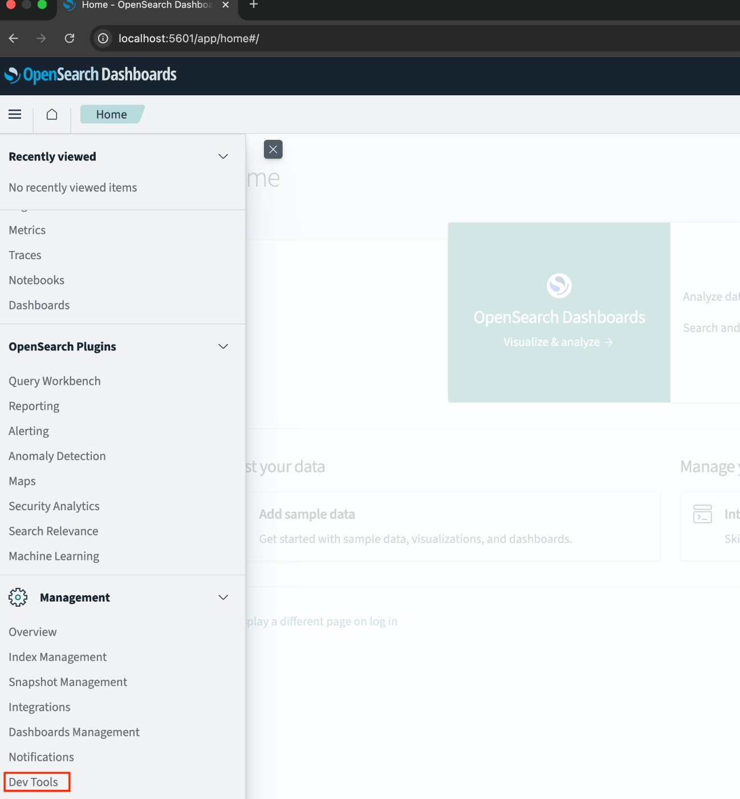
Task: Click the site info icon in address bar
Action: [x=103, y=38]
